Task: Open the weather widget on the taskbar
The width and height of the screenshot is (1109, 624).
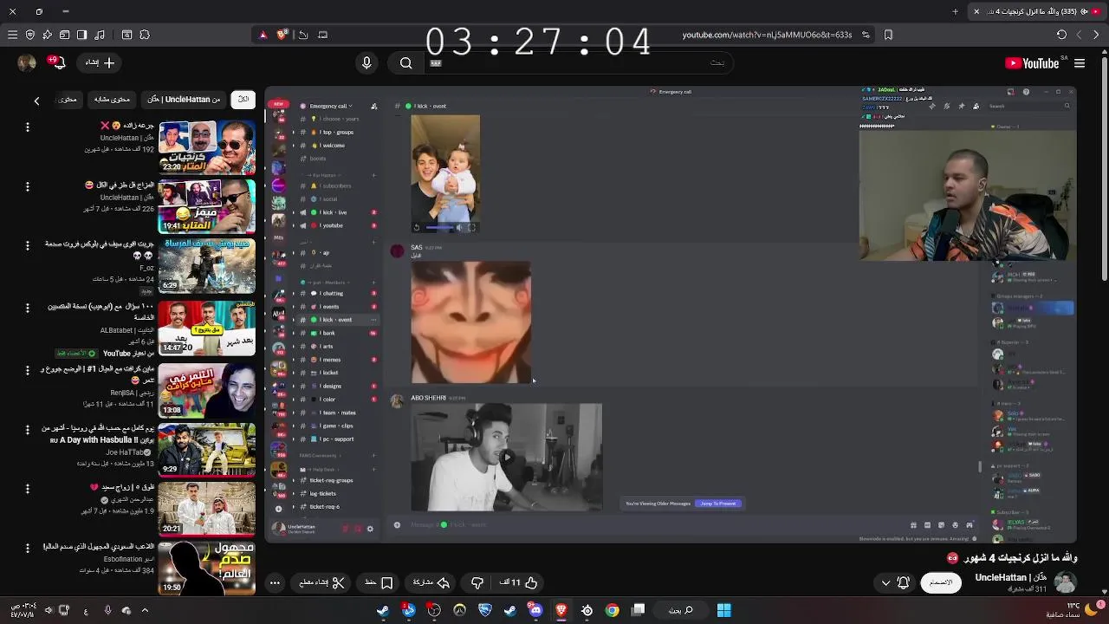Action: click(x=1074, y=610)
